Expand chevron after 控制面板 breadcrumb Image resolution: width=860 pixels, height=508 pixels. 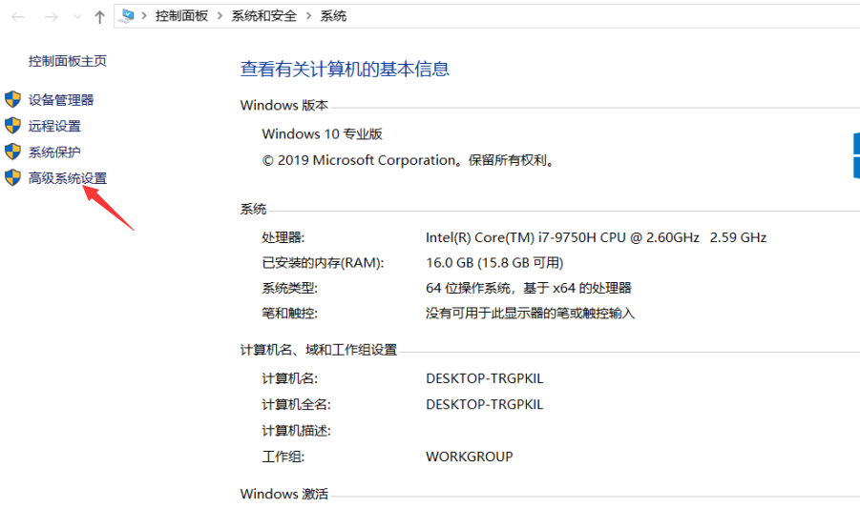click(220, 16)
